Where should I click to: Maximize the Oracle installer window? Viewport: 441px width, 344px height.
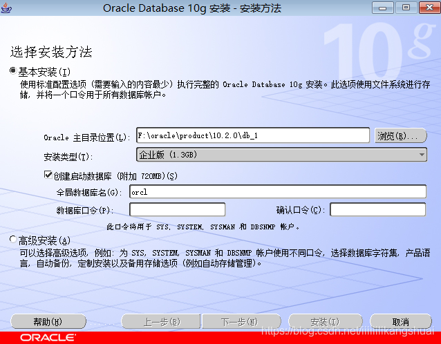tap(406, 8)
